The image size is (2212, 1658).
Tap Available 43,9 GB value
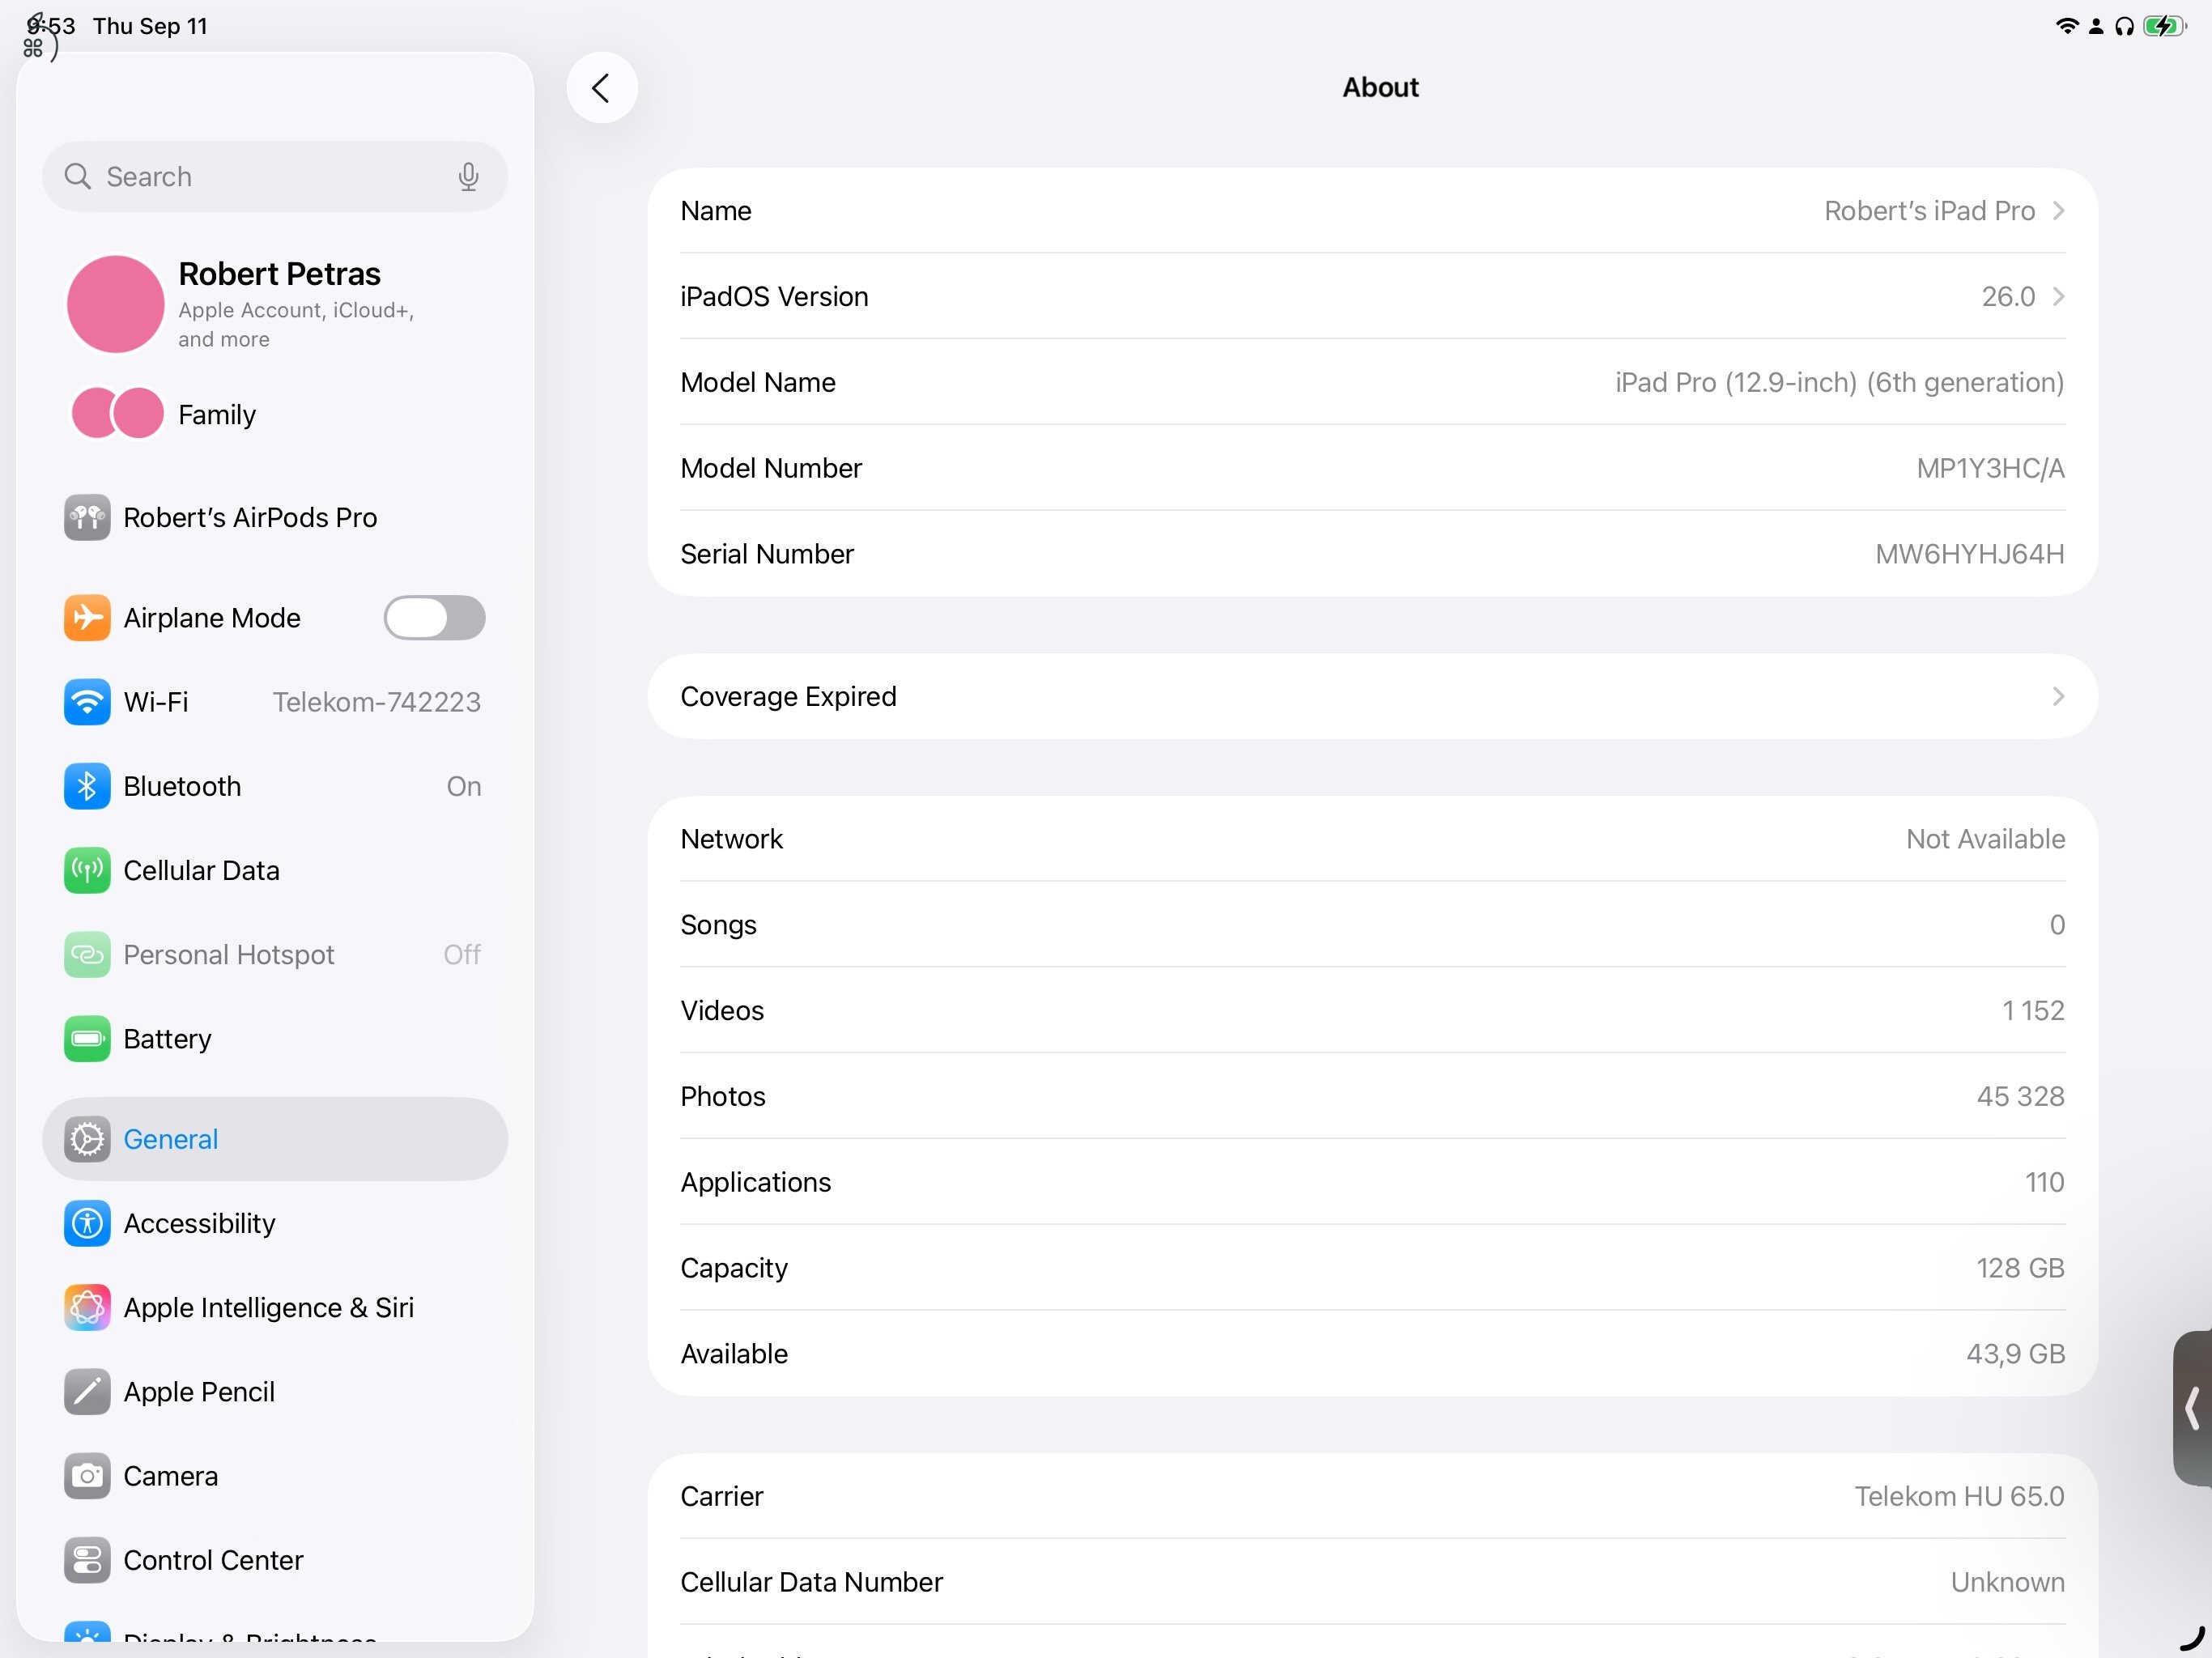pyautogui.click(x=2015, y=1354)
